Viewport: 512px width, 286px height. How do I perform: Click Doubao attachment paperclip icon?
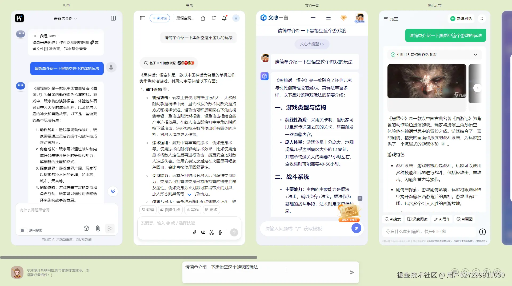click(195, 232)
